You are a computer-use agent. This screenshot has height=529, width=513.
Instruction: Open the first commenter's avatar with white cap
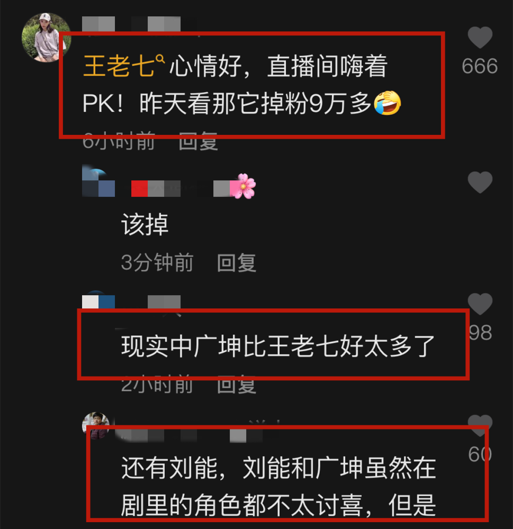coord(46,37)
